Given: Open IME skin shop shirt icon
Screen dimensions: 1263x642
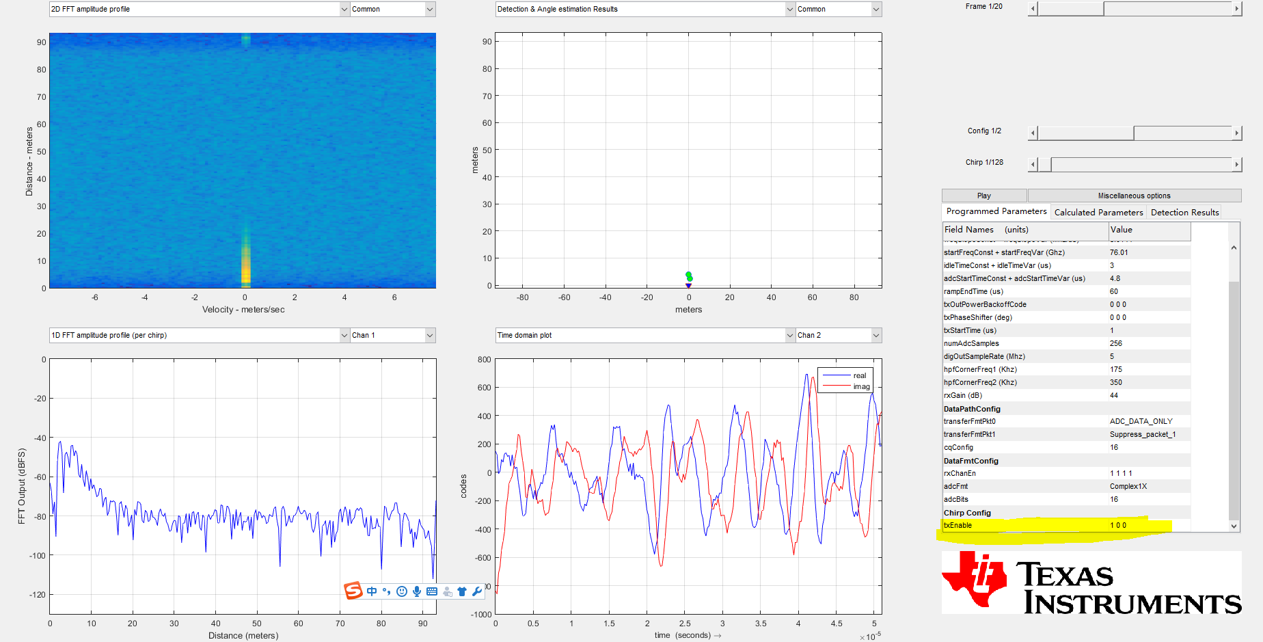Looking at the screenshot, I should coord(462,591).
